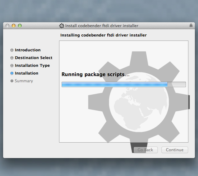The image size is (198, 176).
Task: Click the installation progress bar
Action: [123, 84]
